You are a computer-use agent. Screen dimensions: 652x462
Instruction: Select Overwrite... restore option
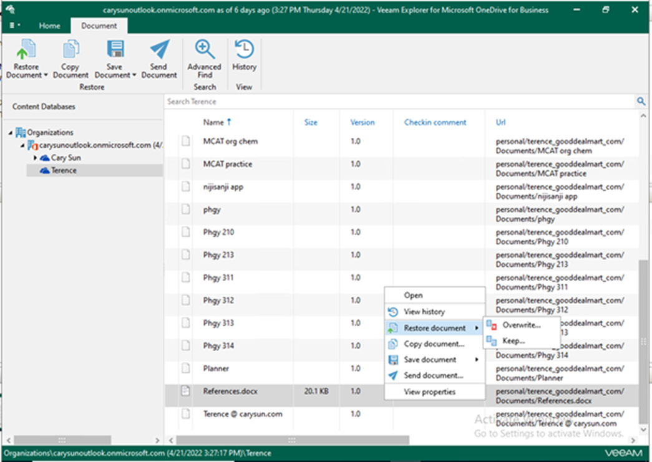(522, 325)
